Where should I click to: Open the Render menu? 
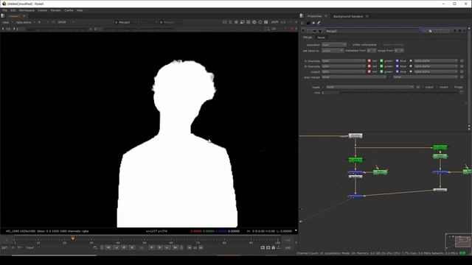tap(56, 10)
